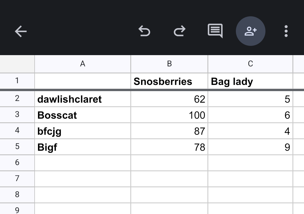Tap the back arrow icon
The width and height of the screenshot is (304, 214).
click(21, 31)
